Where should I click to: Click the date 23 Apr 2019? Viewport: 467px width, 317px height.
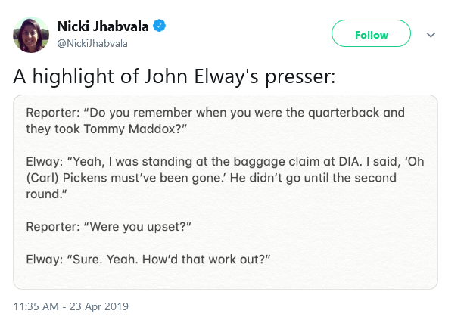[x=99, y=306]
